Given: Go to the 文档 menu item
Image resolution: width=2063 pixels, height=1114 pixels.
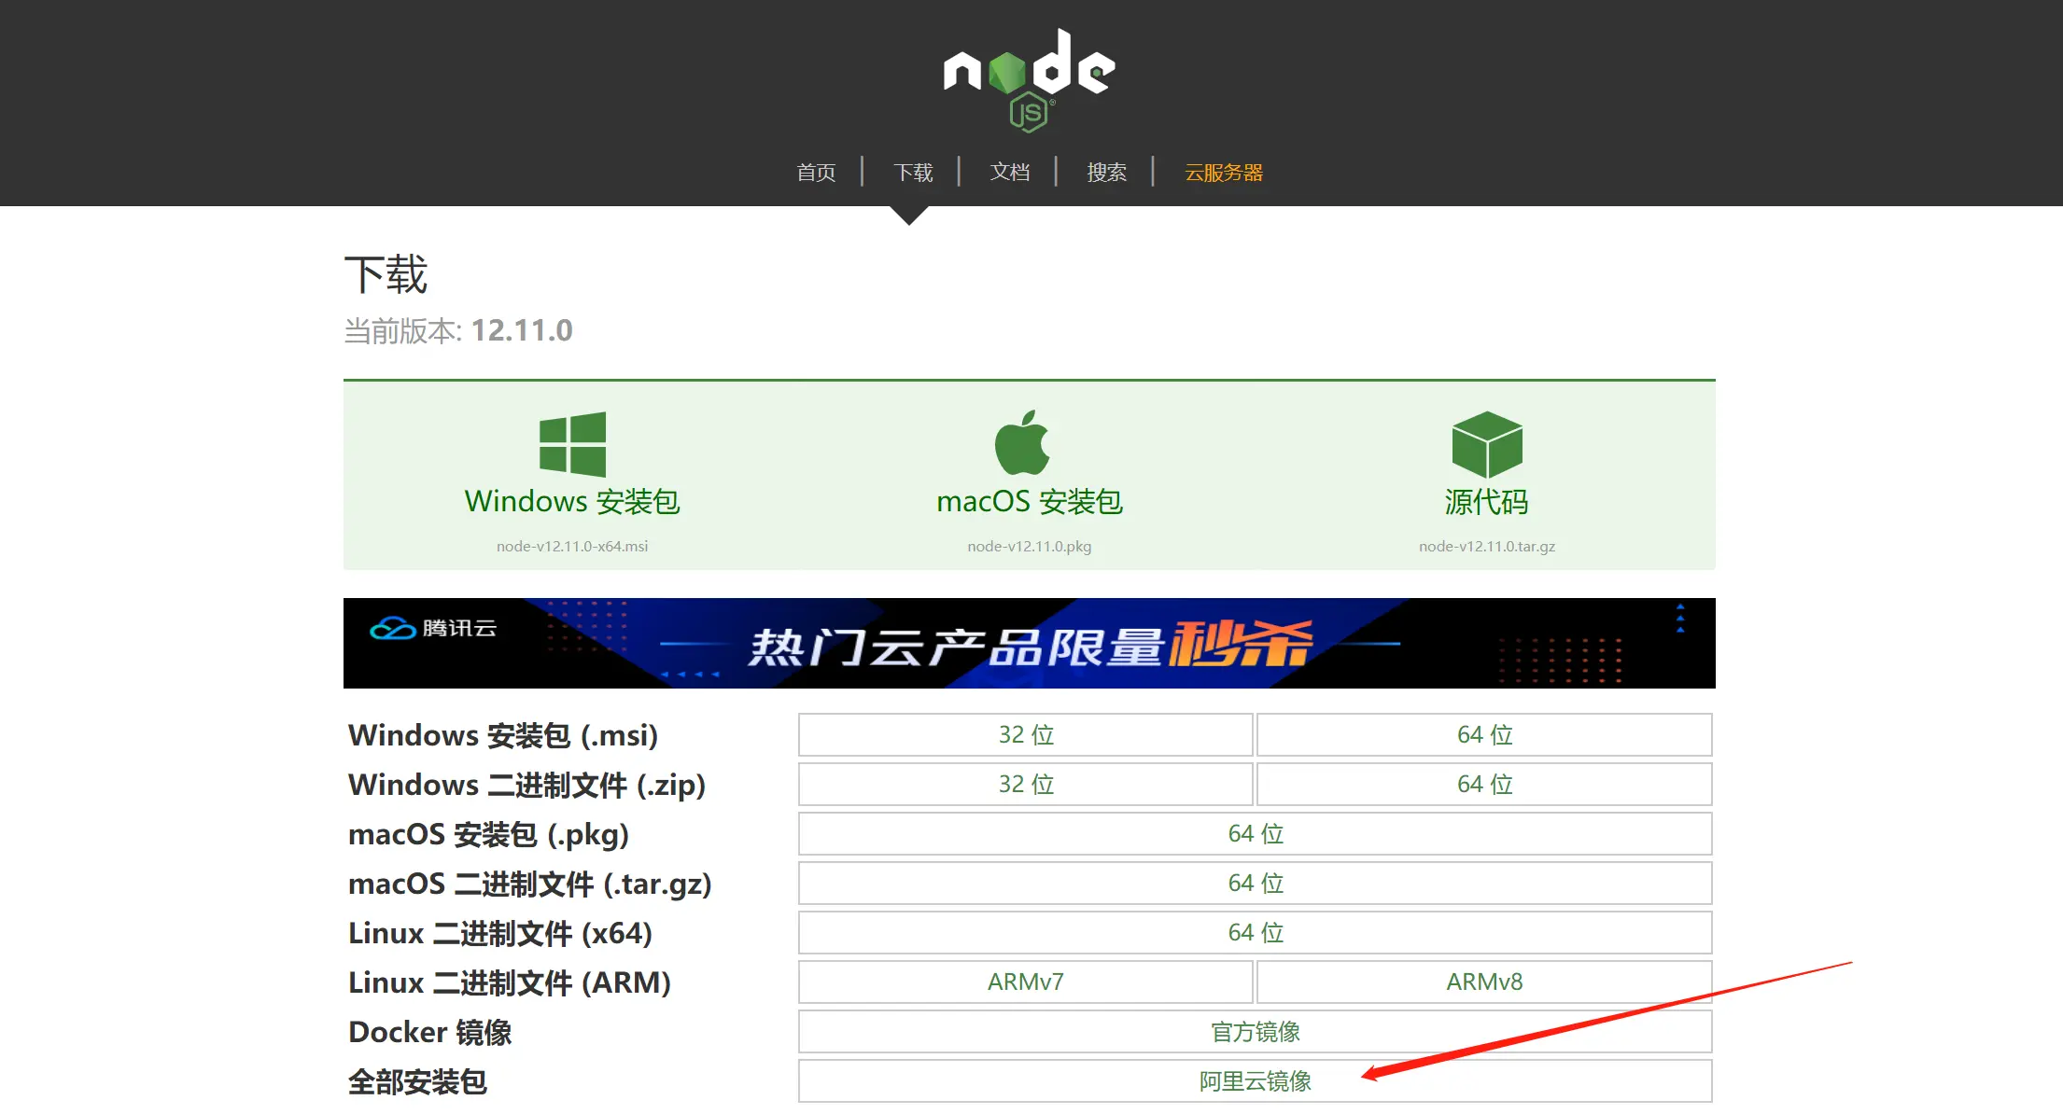Looking at the screenshot, I should coord(1009,173).
